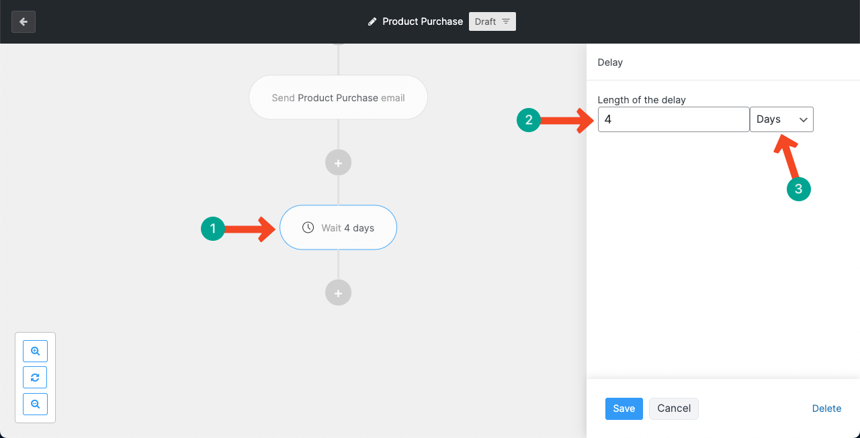Click the "Length of the delay" label

(642, 100)
